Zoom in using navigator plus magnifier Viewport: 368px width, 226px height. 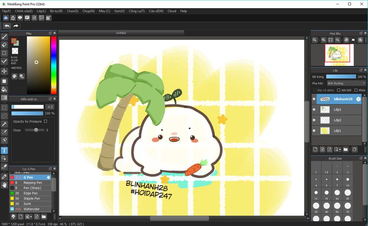click(x=323, y=40)
